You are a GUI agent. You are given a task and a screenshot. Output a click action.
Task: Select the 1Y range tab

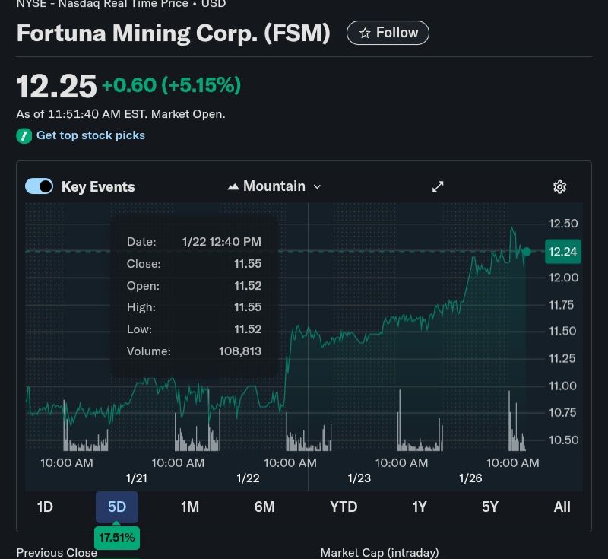coord(420,507)
